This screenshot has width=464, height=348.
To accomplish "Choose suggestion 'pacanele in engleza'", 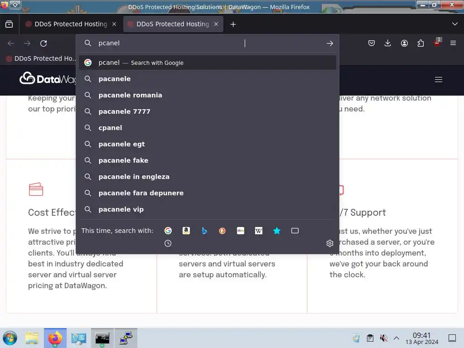I will pos(208,177).
